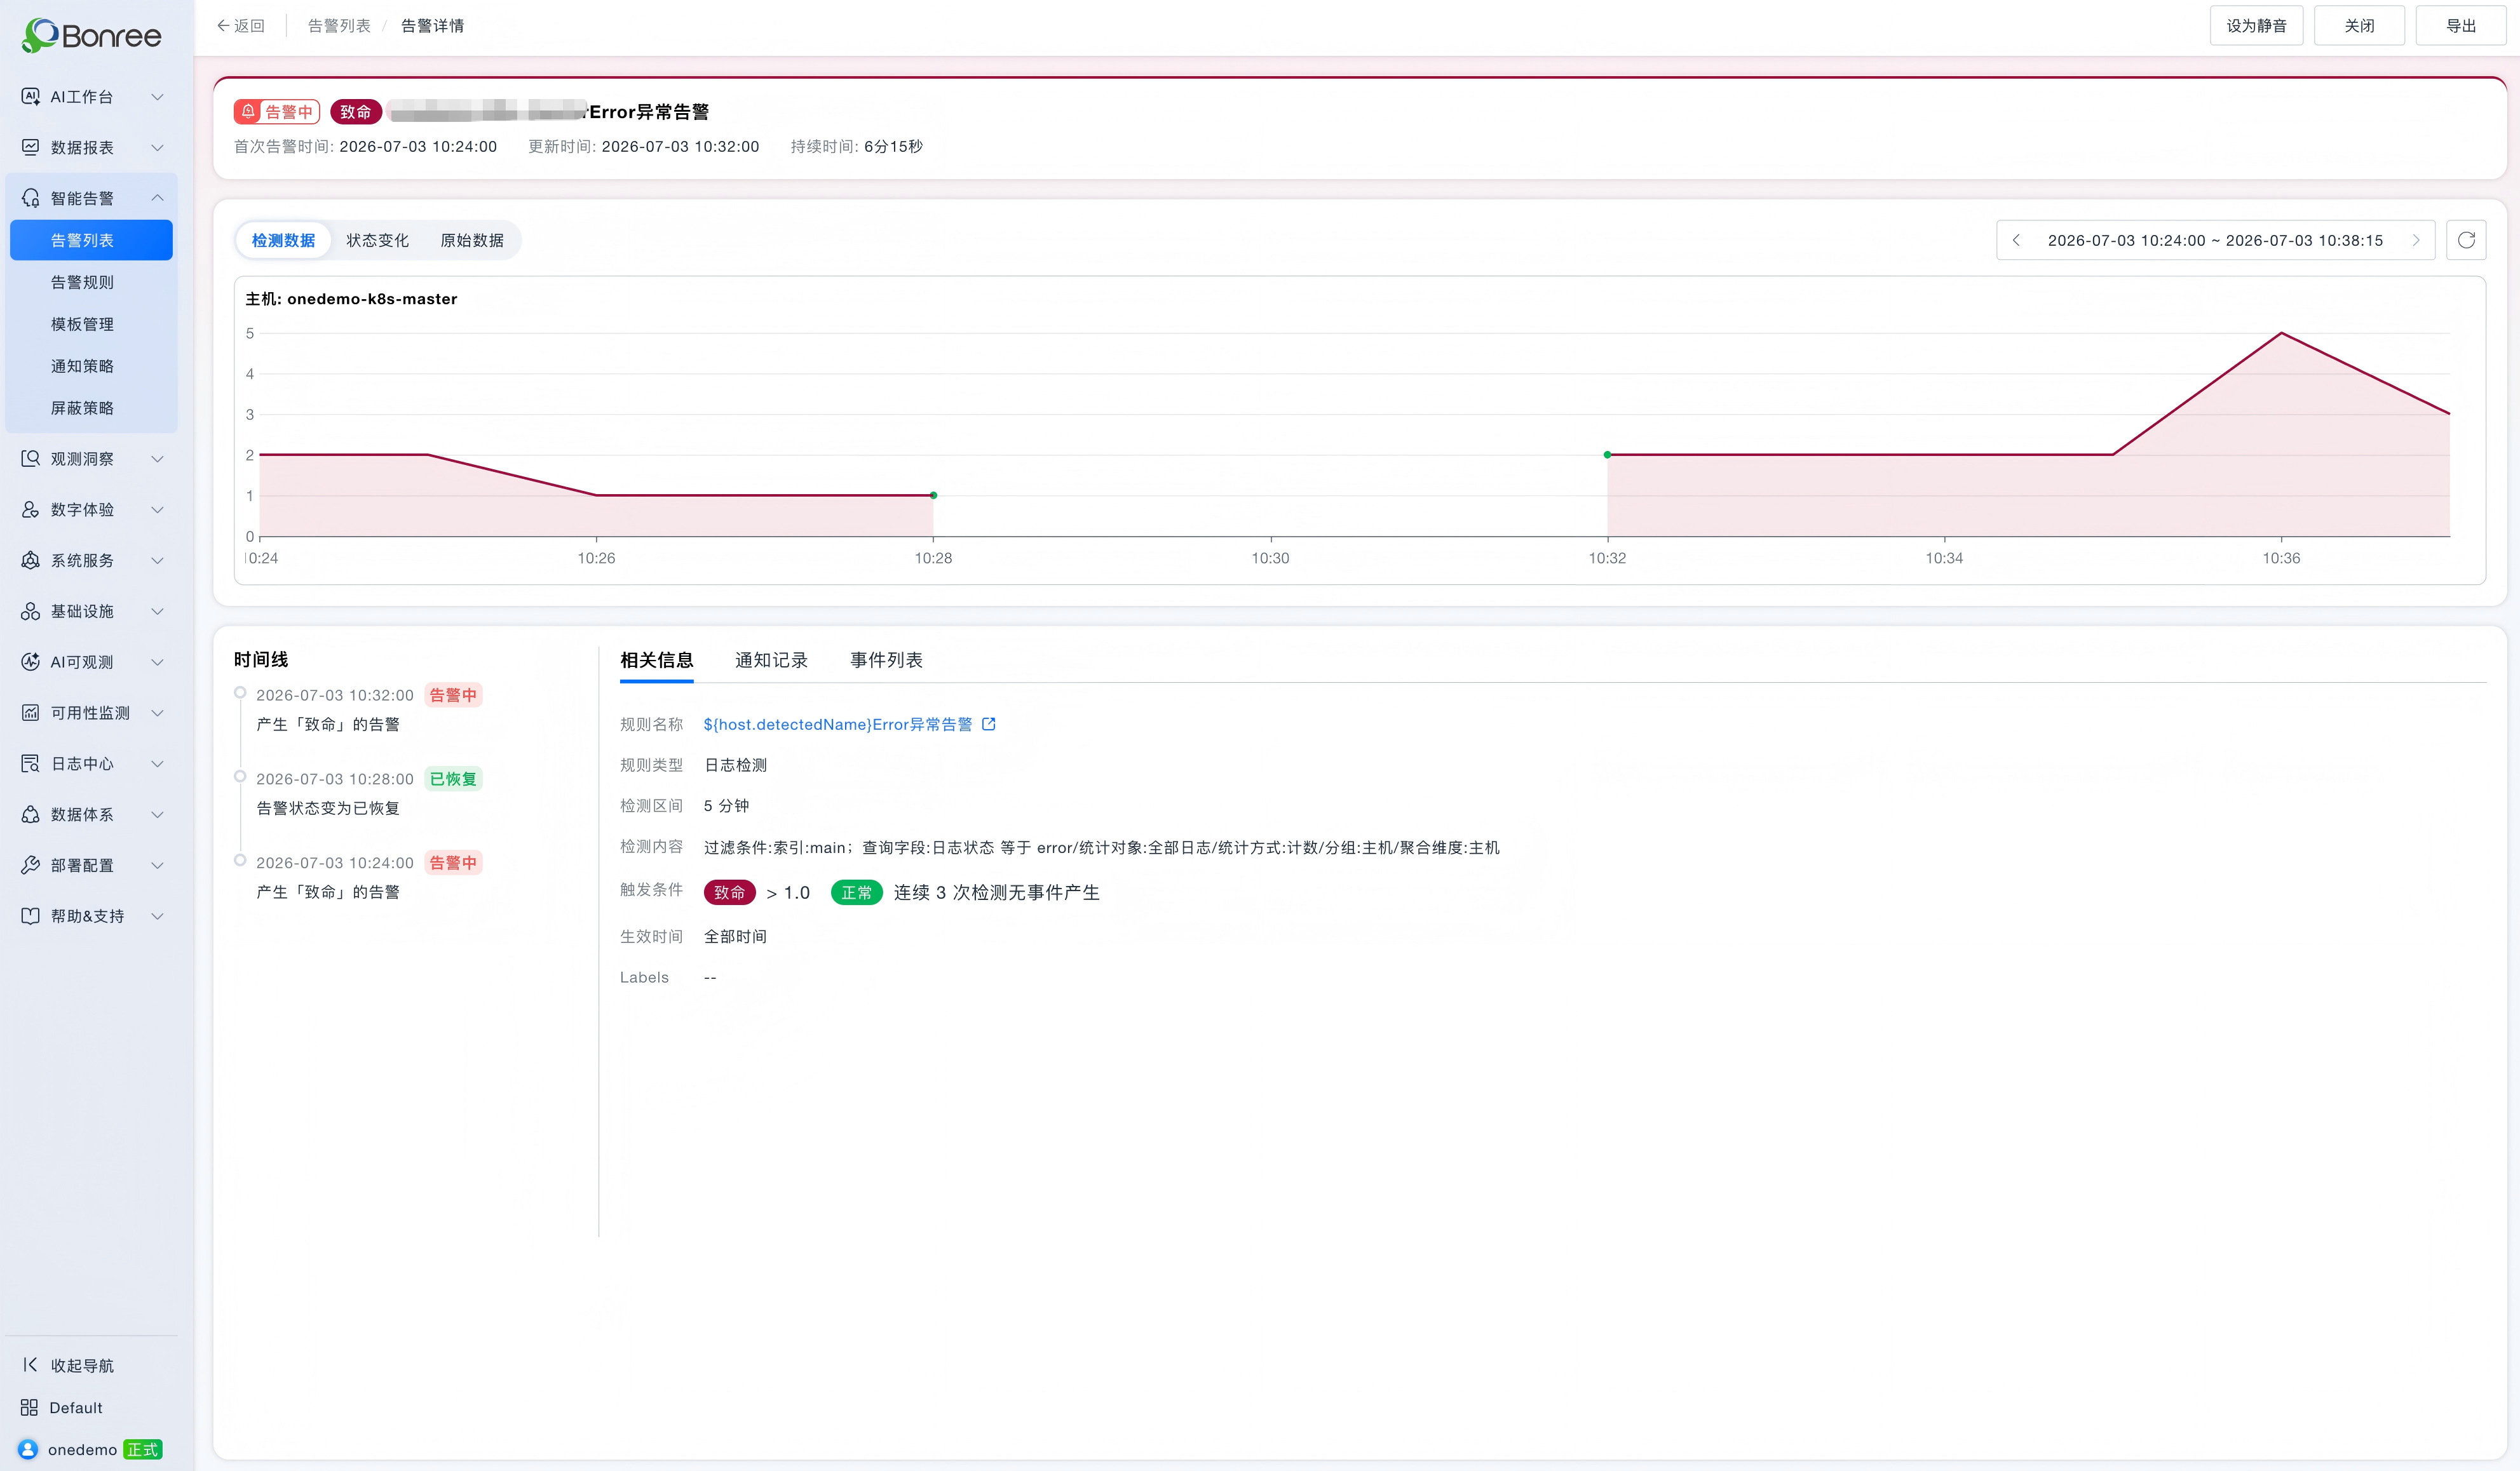2520x1471 pixels.
Task: Open the 通知记录 tab
Action: 771,659
